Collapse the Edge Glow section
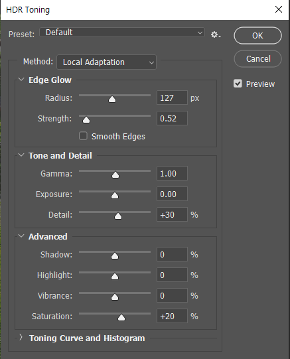The height and width of the screenshot is (359, 290). pos(21,80)
